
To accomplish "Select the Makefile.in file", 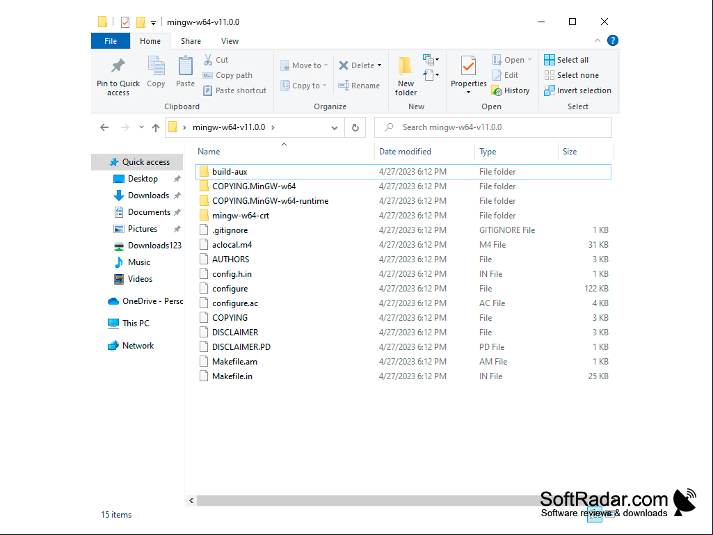I will coord(403,376).
